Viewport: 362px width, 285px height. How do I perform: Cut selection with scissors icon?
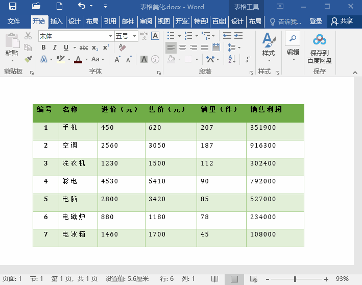(x=28, y=36)
